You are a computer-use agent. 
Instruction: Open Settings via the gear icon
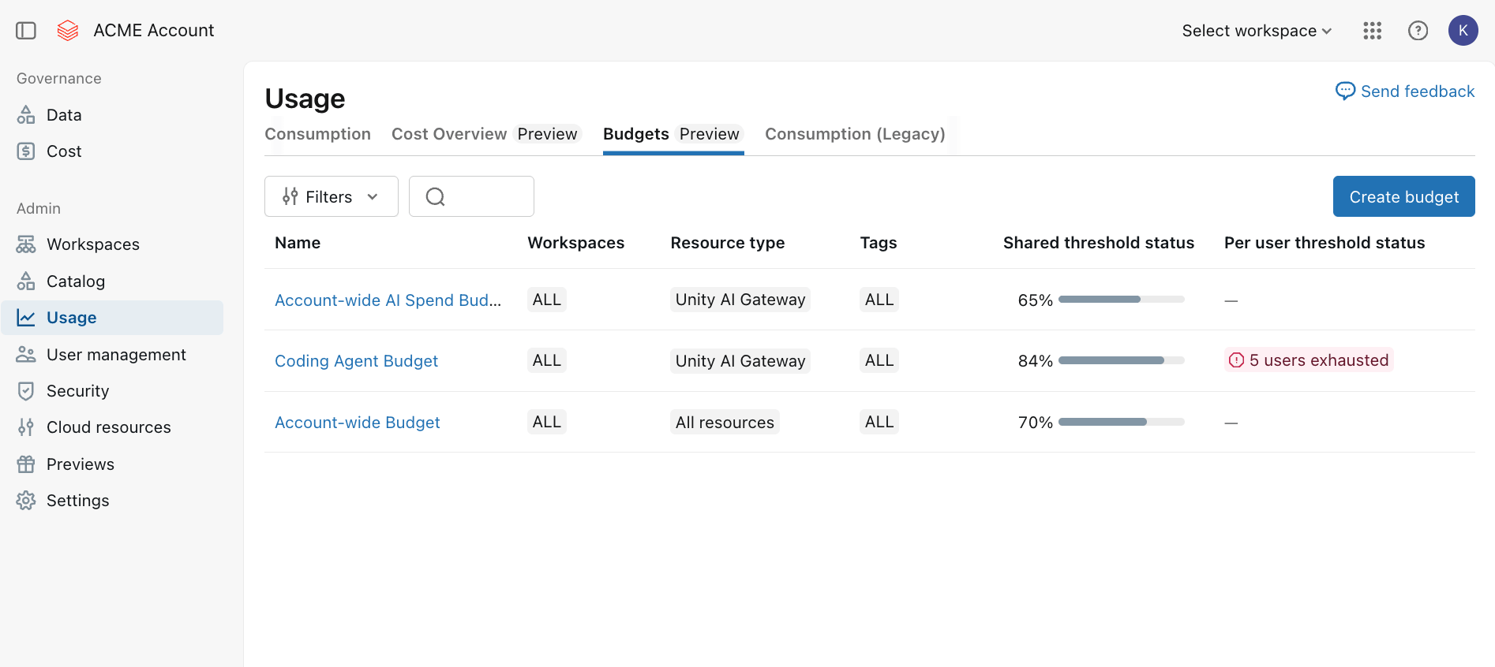point(26,501)
